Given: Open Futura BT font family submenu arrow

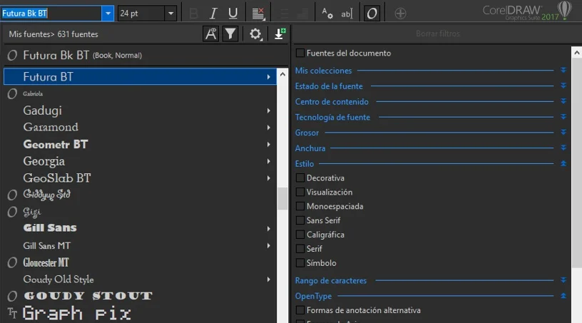Looking at the screenshot, I should pyautogui.click(x=268, y=77).
